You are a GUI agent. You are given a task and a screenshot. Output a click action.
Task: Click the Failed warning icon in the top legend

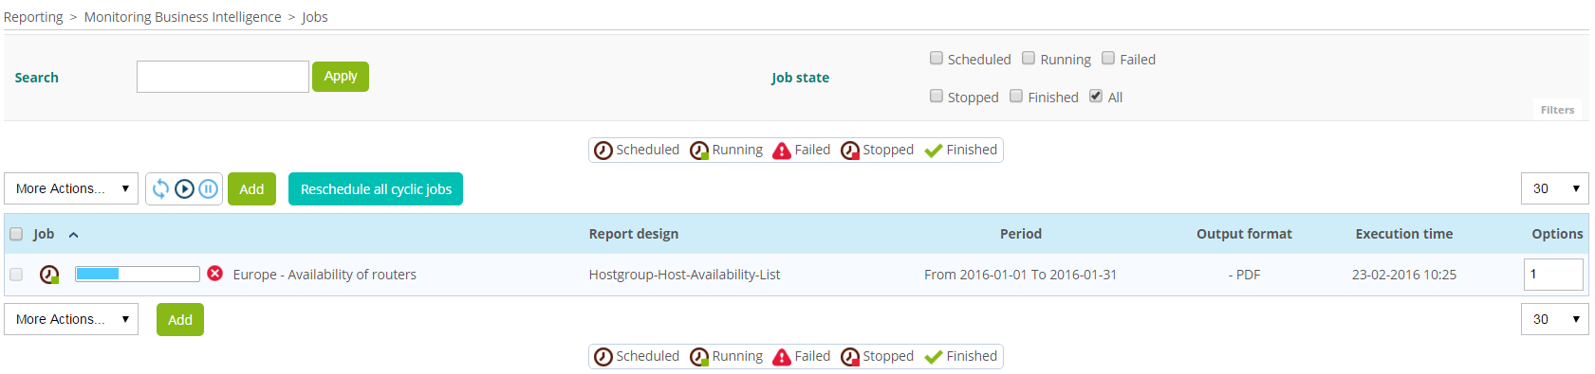(782, 151)
